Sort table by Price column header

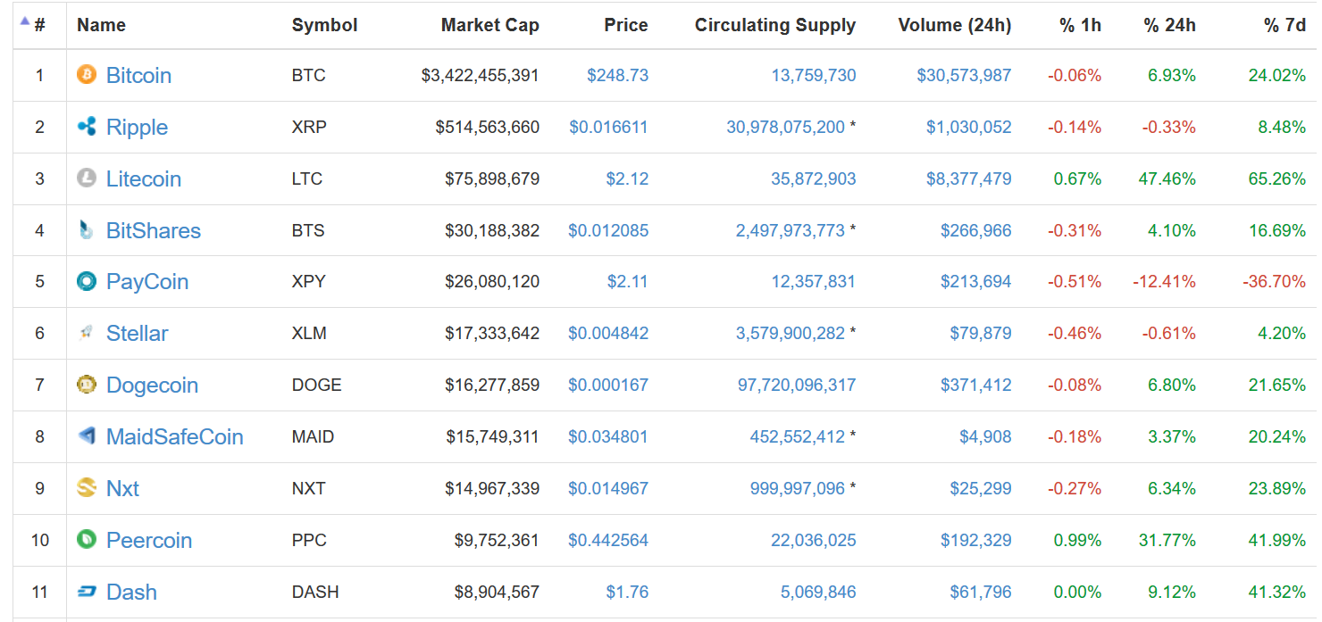pos(626,25)
